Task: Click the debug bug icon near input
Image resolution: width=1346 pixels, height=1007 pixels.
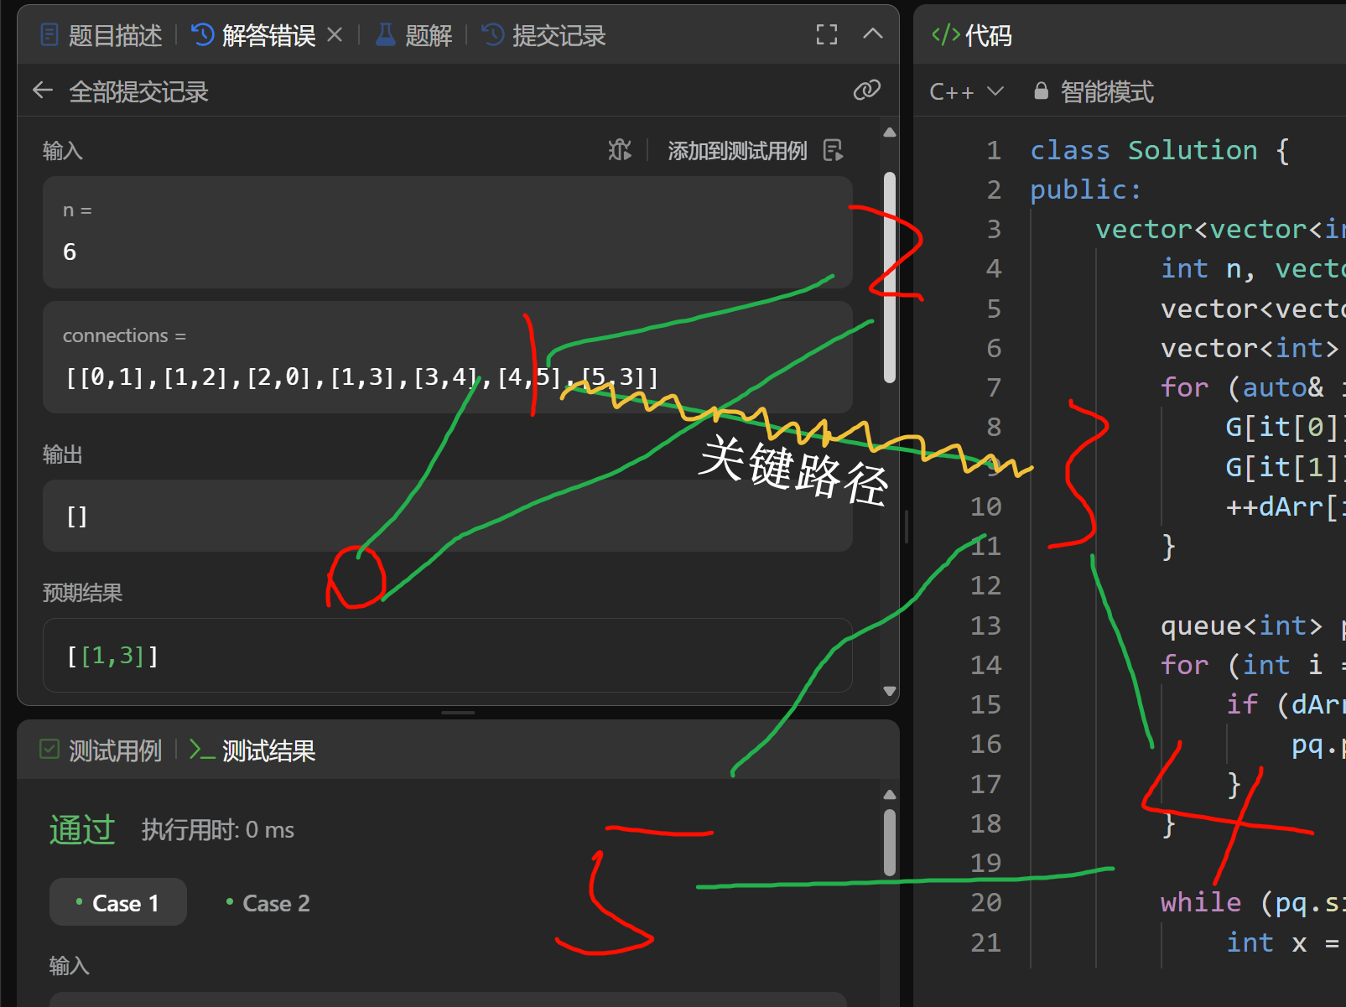Action: coord(620,150)
